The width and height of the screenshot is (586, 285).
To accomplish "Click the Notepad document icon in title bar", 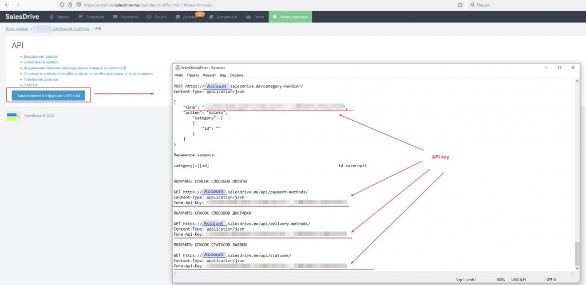I will tap(177, 68).
